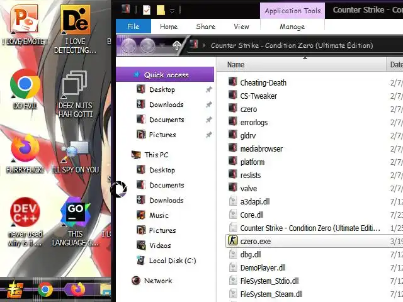The image size is (403, 302).
Task: Select the a3dapi.dll file
Action: [x=255, y=201]
